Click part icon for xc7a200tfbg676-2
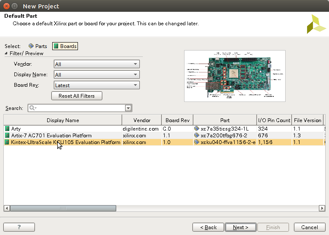329x235 pixels. (x=197, y=135)
